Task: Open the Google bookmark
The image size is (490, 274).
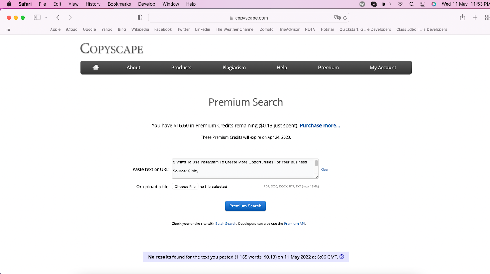Action: pyautogui.click(x=89, y=29)
